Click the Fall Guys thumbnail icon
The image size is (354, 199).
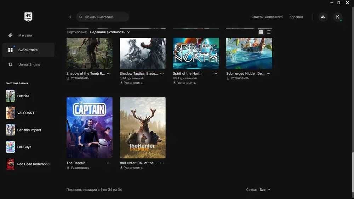[10, 147]
